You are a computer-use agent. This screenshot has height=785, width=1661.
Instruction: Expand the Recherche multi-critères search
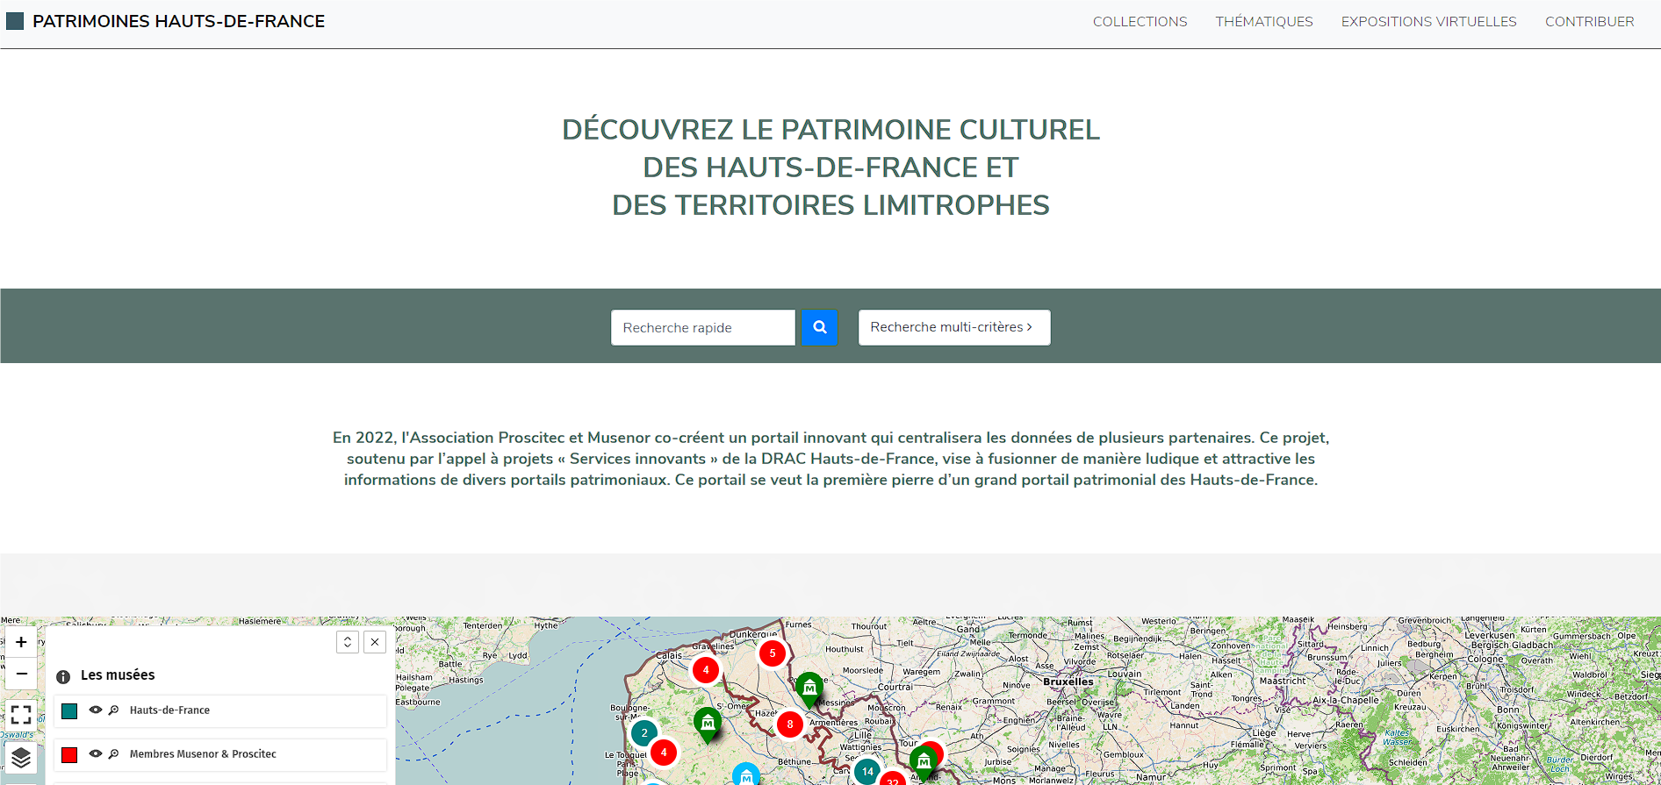953,327
